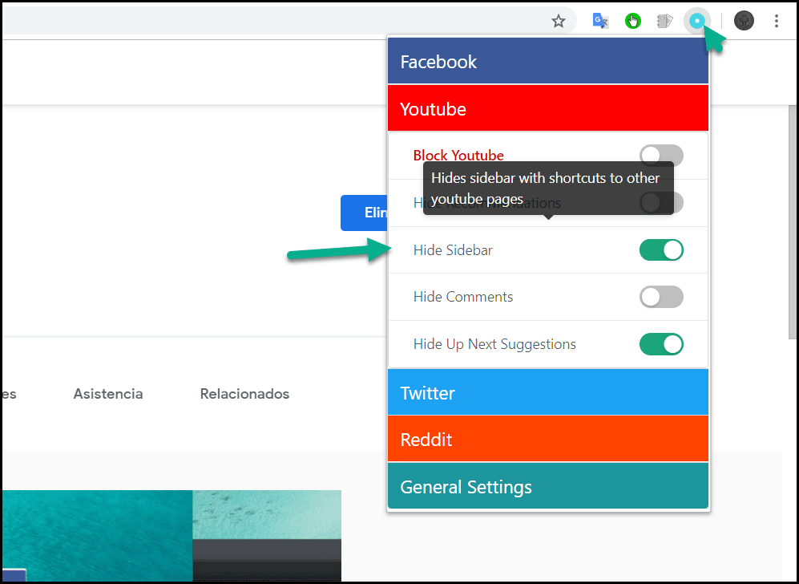Click the cyan circle extension icon
Viewport: 799px width, 584px height.
697,21
